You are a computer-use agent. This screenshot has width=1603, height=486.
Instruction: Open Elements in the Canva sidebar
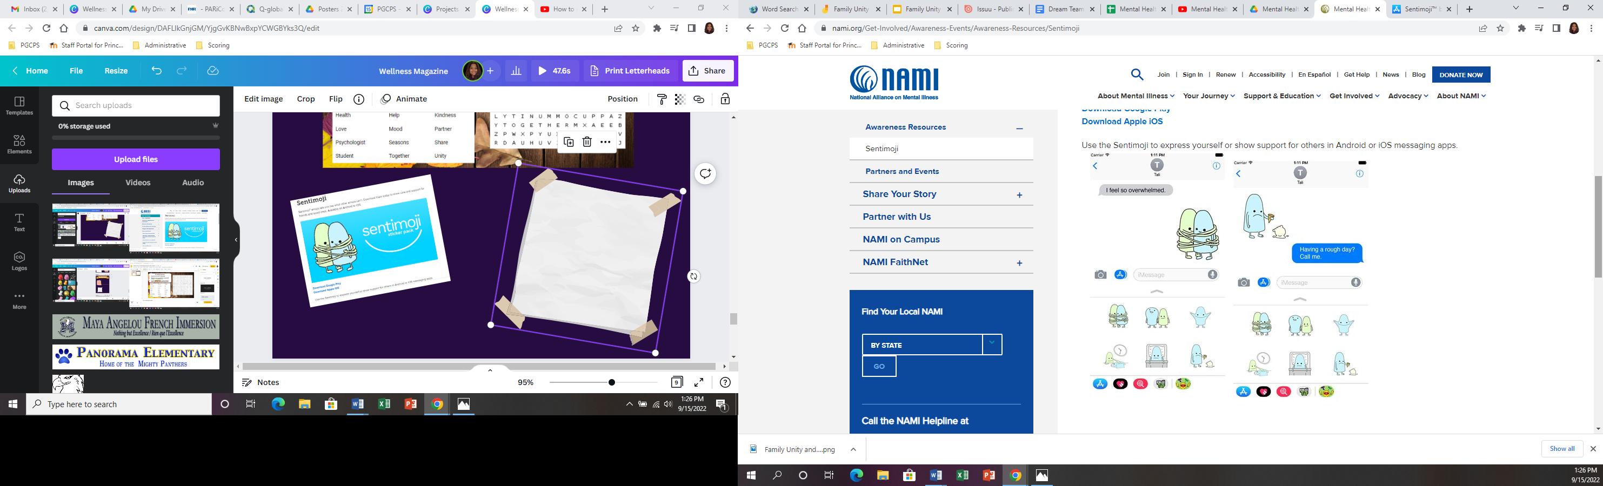(x=19, y=145)
